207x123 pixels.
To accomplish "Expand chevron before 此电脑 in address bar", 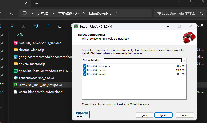I will tap(32, 13).
